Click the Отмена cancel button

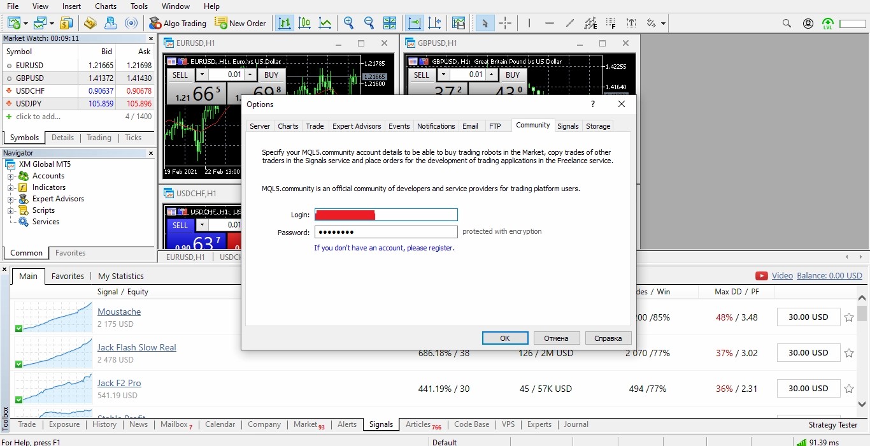(x=557, y=338)
